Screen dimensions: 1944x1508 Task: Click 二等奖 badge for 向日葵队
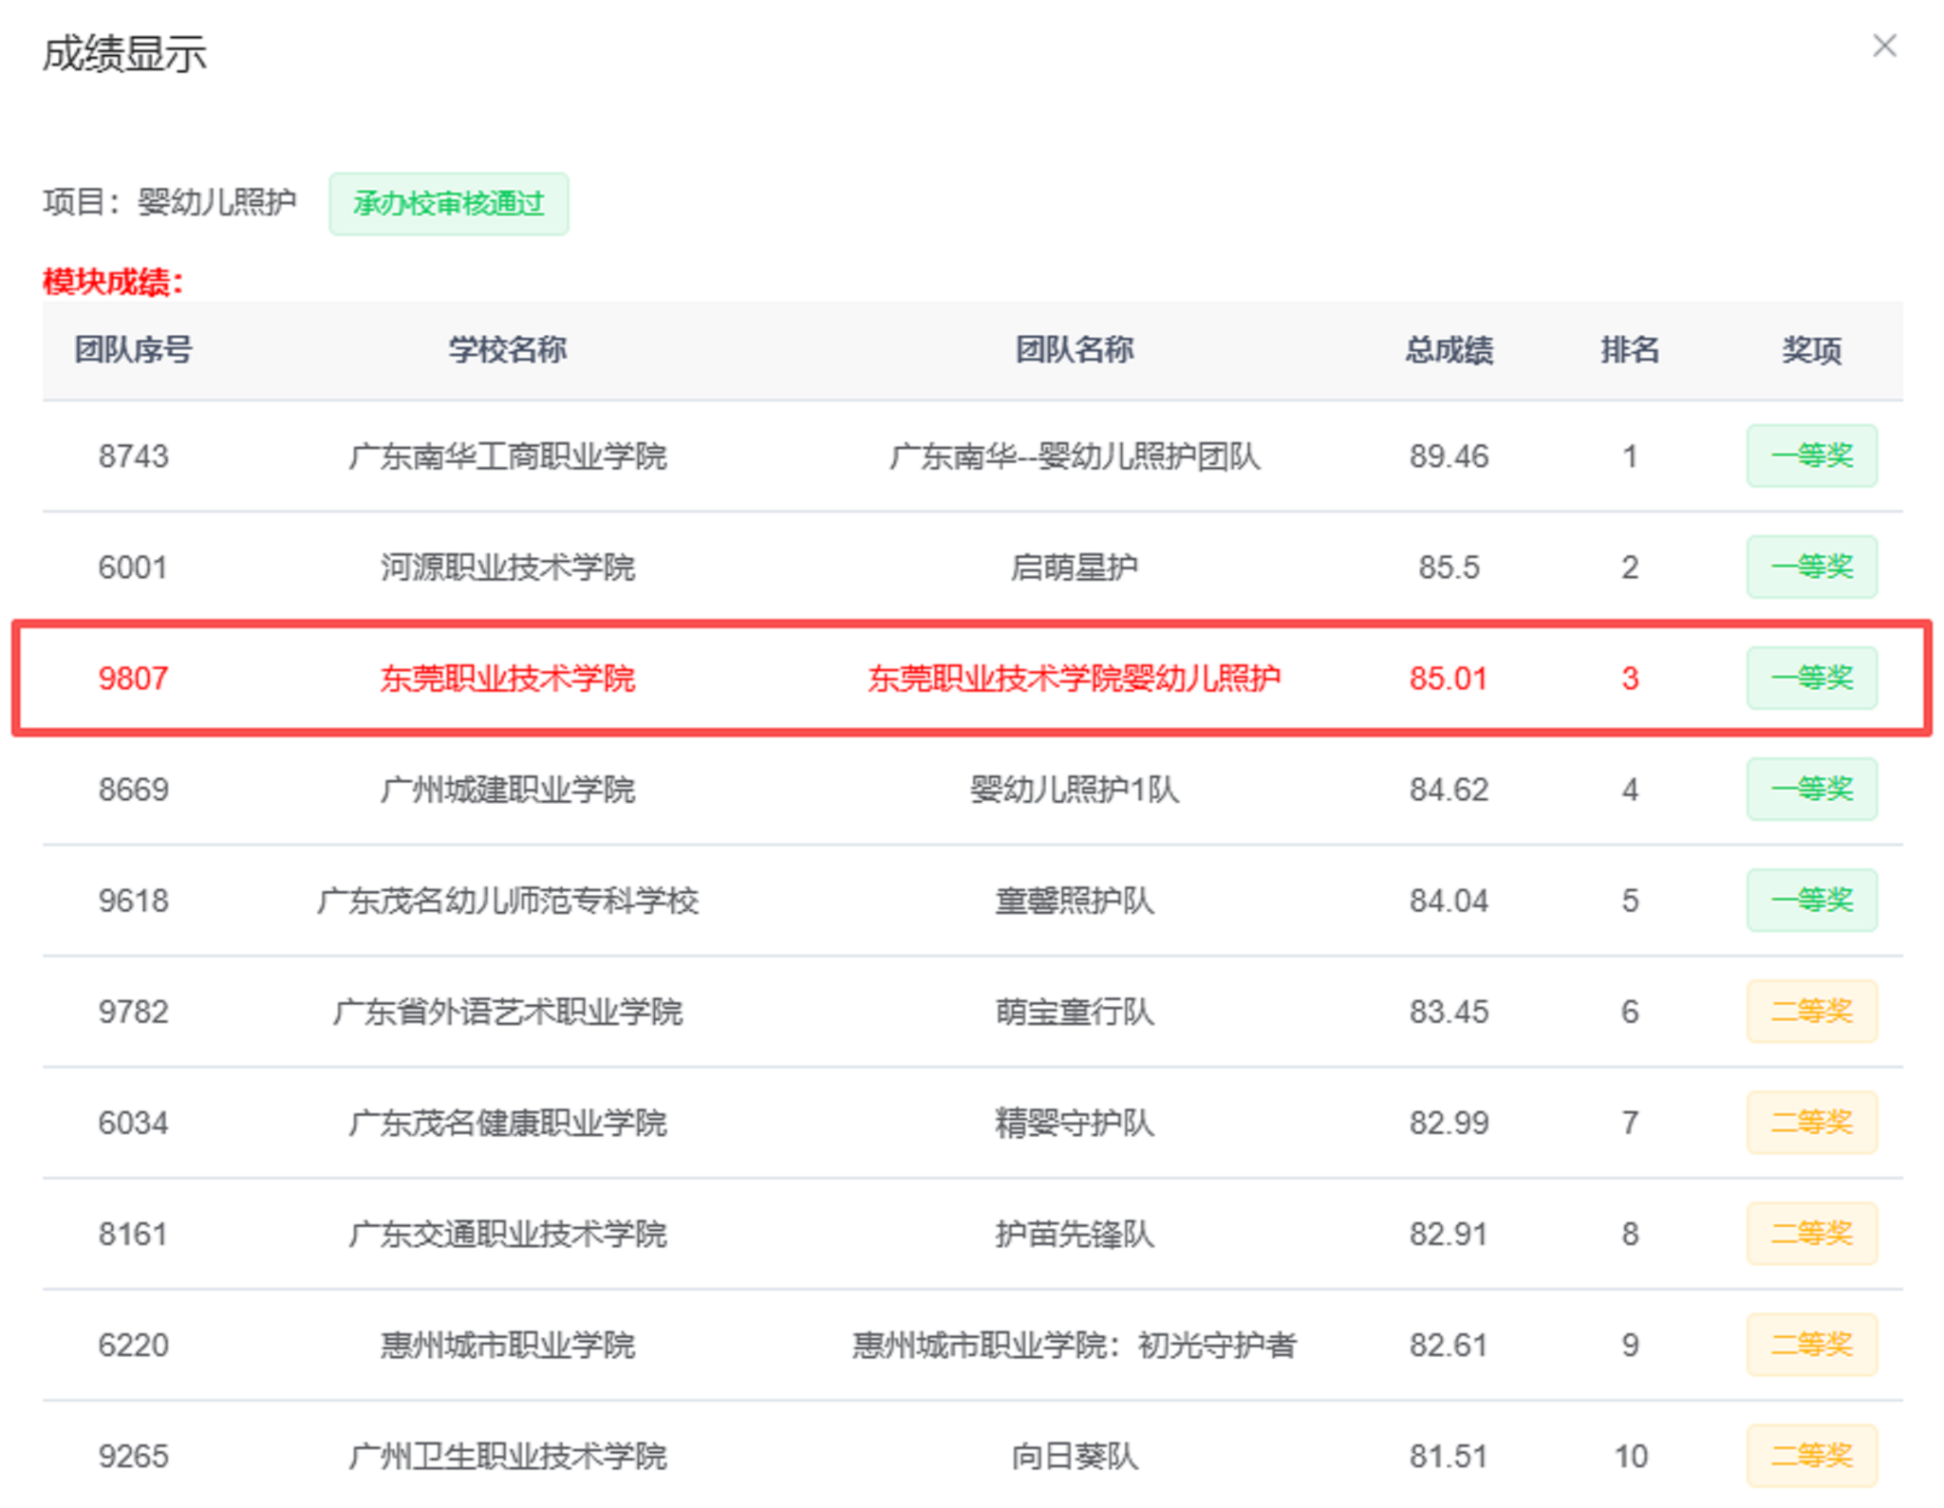coord(1810,1455)
